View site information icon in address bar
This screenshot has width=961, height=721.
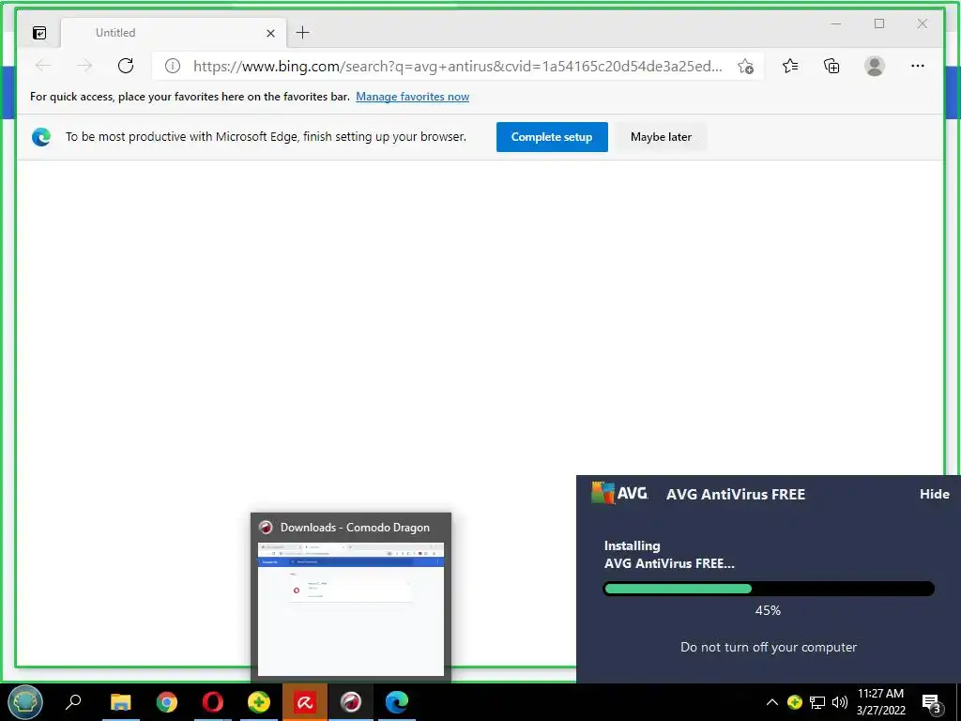pos(173,67)
